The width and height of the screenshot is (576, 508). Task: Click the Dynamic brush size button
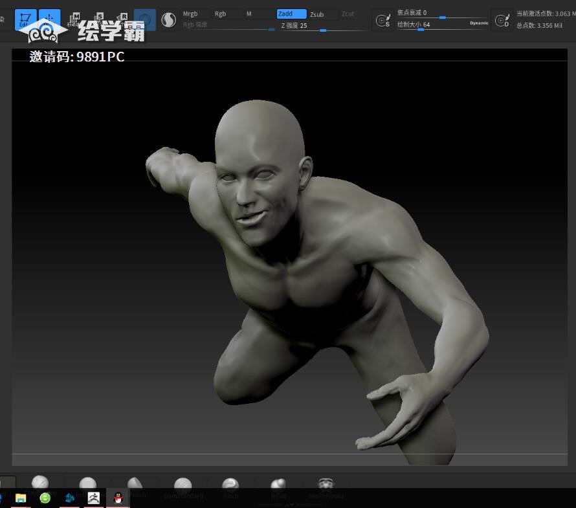click(479, 23)
